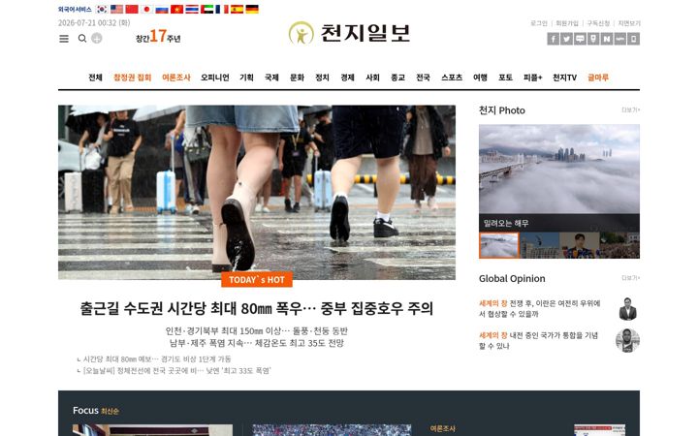This screenshot has height=436, width=698.
Task: Select the South Korean flag
Action: (102, 9)
